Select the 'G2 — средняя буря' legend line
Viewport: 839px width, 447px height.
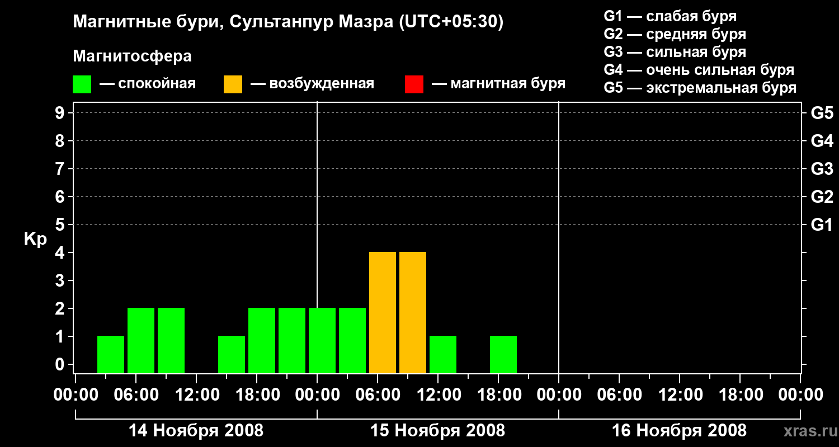click(675, 34)
